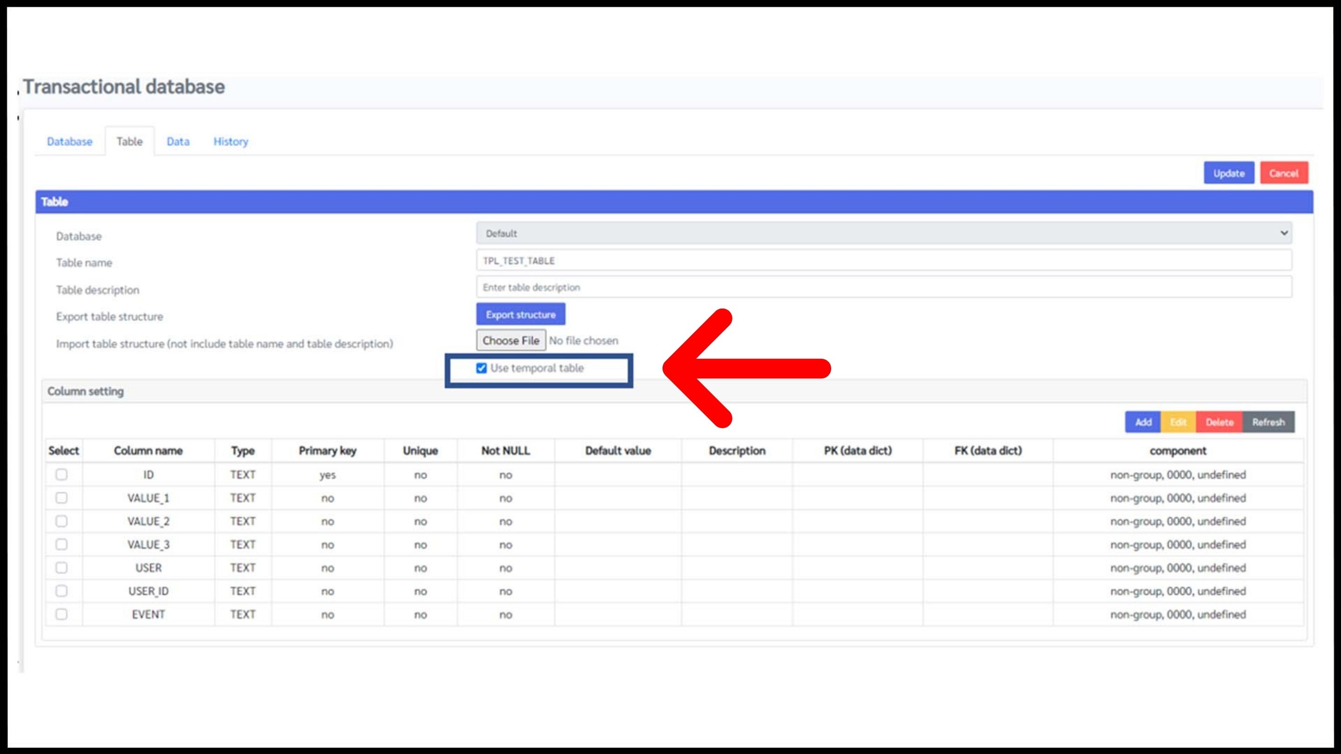Click the Export structure button

[x=521, y=314]
